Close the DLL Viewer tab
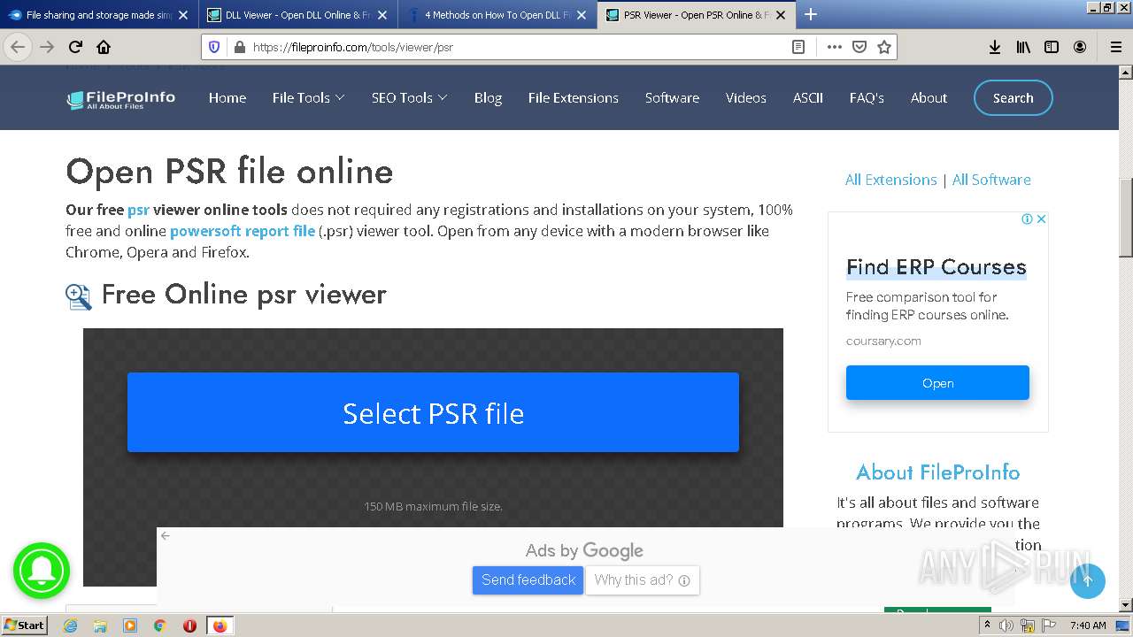1133x637 pixels. point(382,15)
